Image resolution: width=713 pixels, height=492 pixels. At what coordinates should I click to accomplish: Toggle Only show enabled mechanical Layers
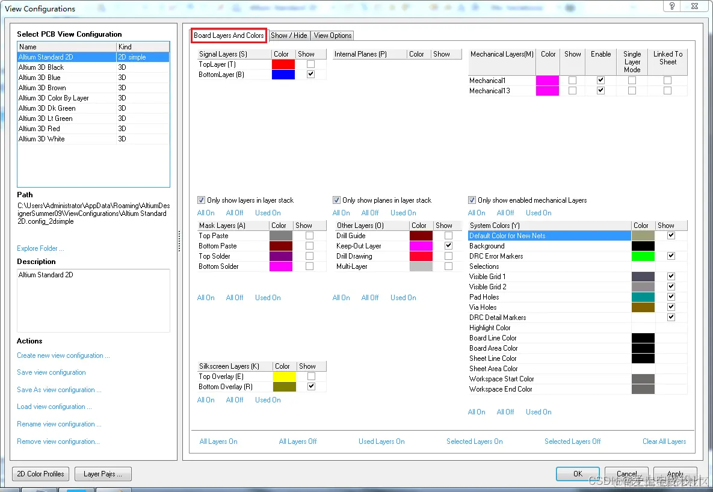[x=472, y=200]
